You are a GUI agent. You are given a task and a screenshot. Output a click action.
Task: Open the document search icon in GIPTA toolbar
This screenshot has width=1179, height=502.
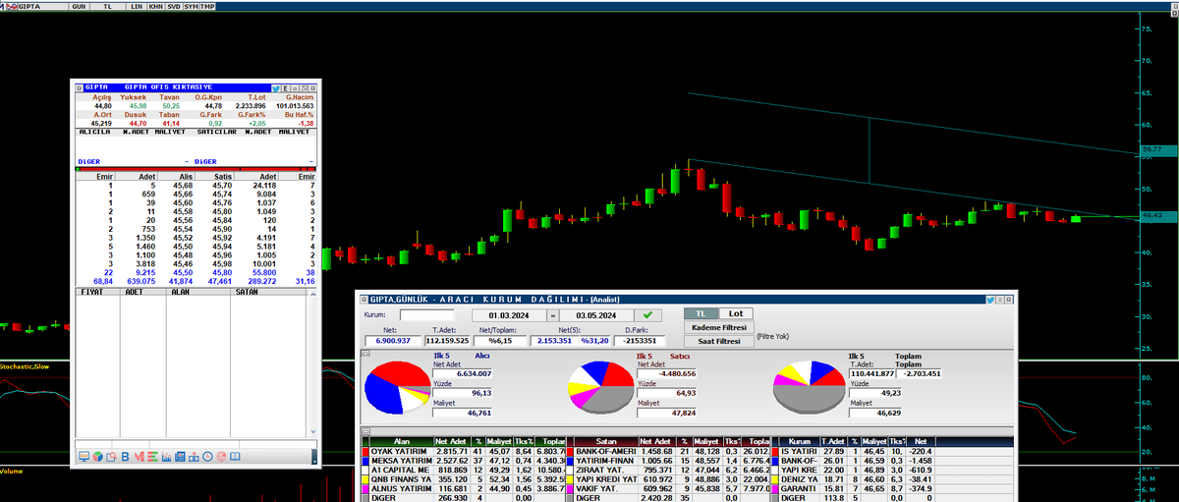click(111, 457)
